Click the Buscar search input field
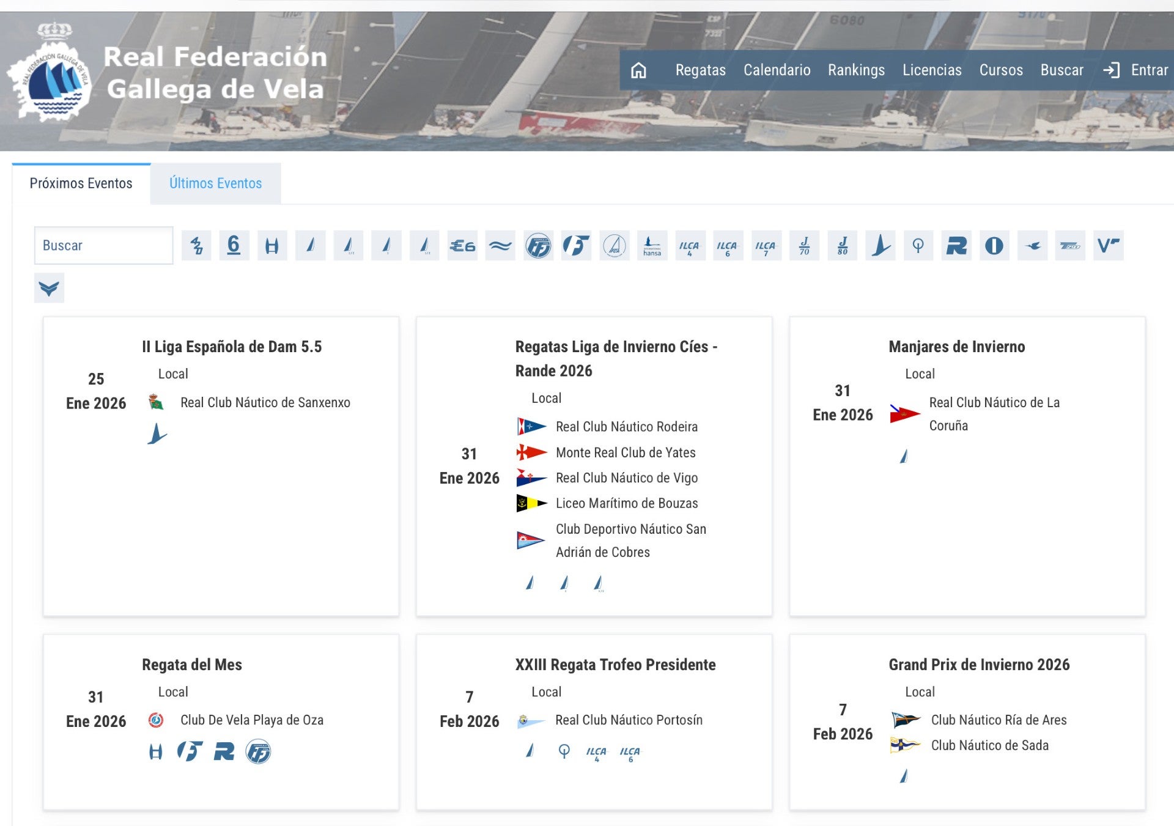Image resolution: width=1174 pixels, height=826 pixels. [103, 246]
